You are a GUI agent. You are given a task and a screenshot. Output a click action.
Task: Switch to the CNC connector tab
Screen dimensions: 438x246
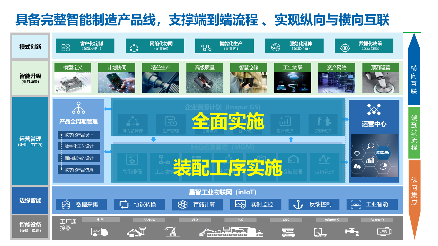(x=286, y=219)
